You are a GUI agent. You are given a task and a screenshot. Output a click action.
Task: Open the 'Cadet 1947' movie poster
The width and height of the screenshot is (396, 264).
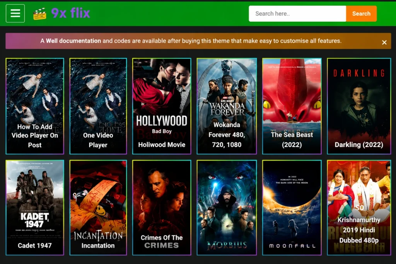pyautogui.click(x=35, y=208)
